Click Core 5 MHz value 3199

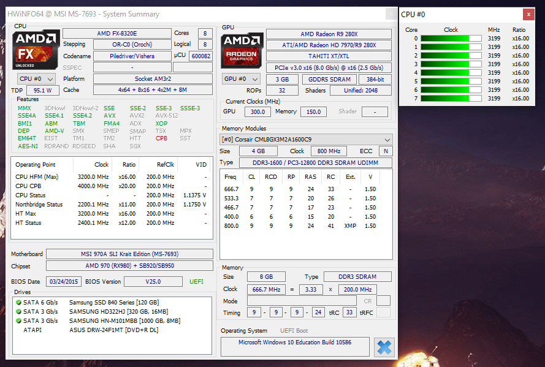494,81
